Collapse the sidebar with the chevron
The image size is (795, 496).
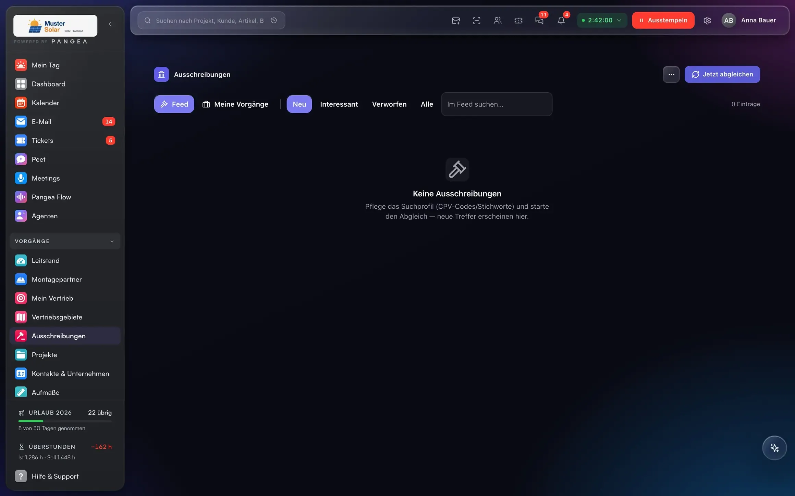110,24
